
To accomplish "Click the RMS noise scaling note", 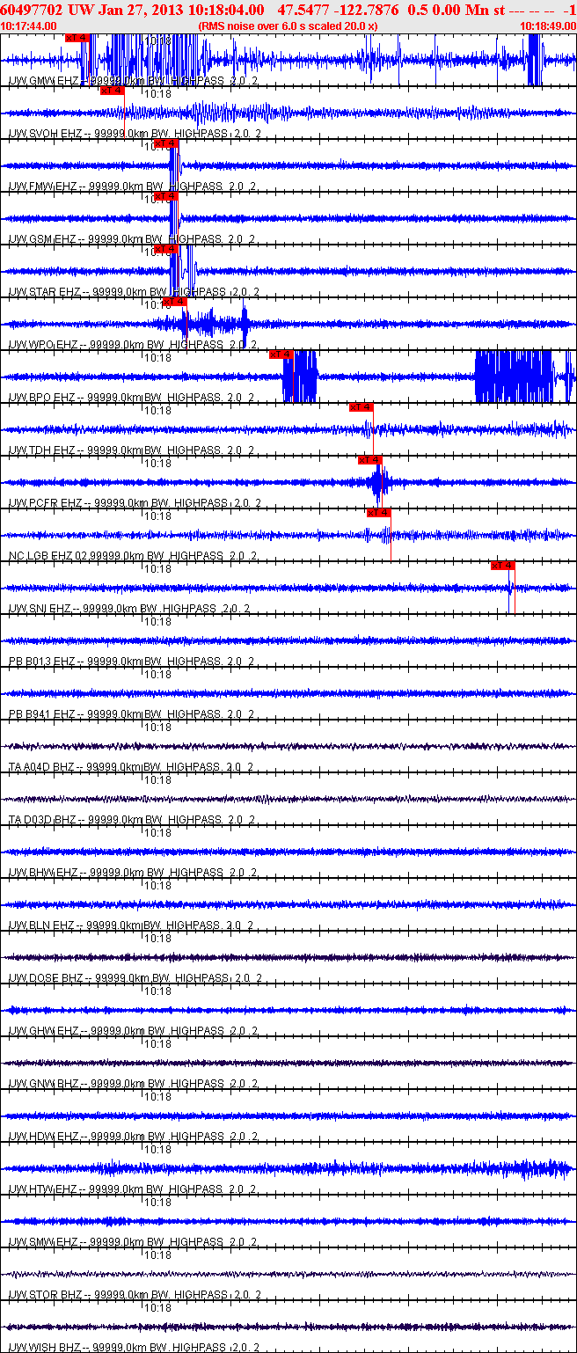I will click(x=288, y=26).
